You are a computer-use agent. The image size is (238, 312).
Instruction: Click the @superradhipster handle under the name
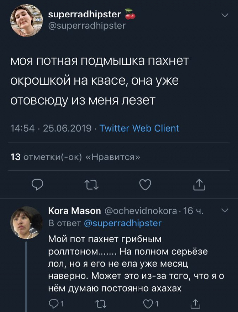(x=87, y=25)
